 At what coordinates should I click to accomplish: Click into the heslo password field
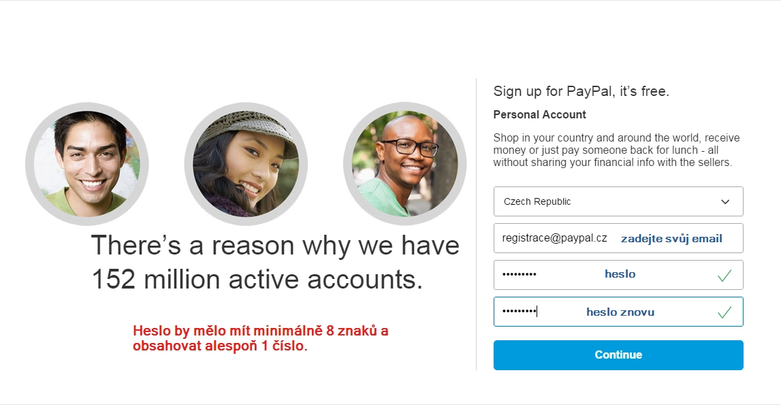[618, 275]
